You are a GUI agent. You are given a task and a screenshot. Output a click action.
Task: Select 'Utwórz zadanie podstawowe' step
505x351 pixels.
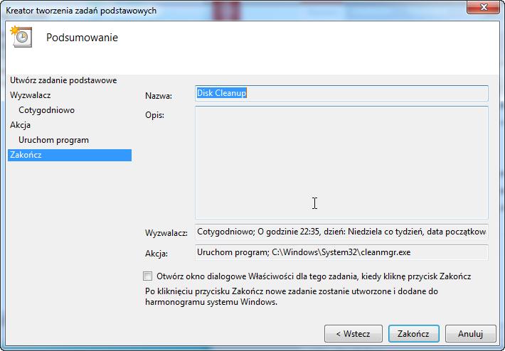point(63,80)
